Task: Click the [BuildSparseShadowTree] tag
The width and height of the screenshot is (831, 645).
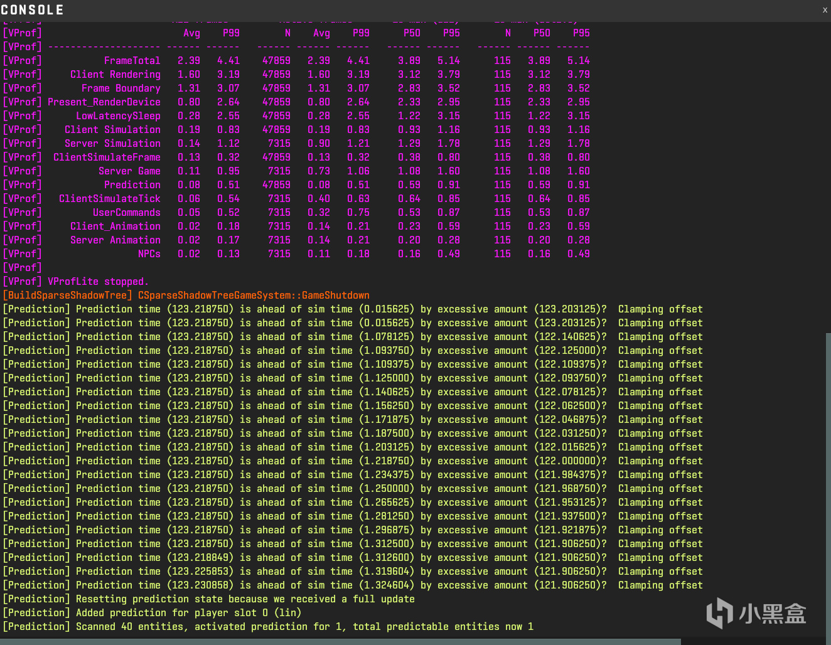Action: pyautogui.click(x=68, y=296)
